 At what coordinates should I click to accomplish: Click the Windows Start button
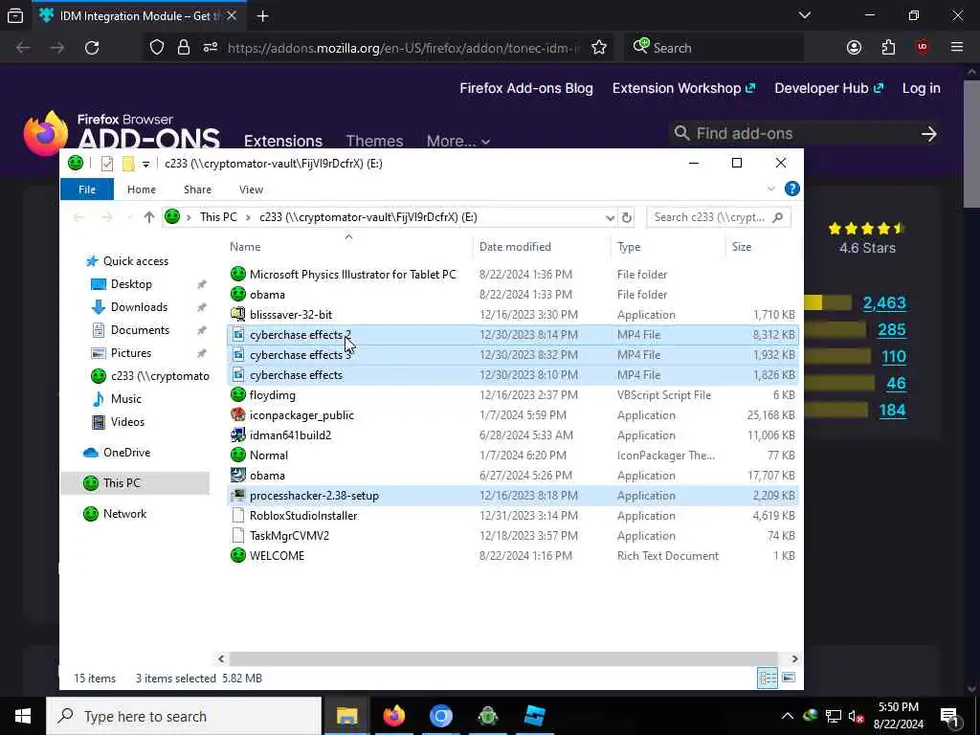23,716
